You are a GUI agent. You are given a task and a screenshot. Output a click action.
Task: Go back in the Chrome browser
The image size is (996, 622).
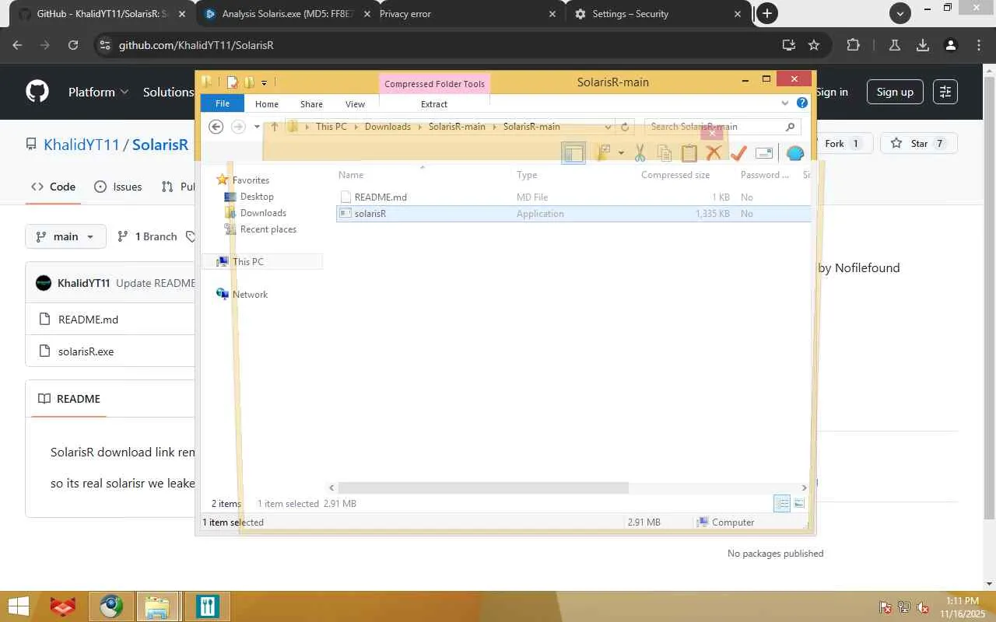coord(17,45)
